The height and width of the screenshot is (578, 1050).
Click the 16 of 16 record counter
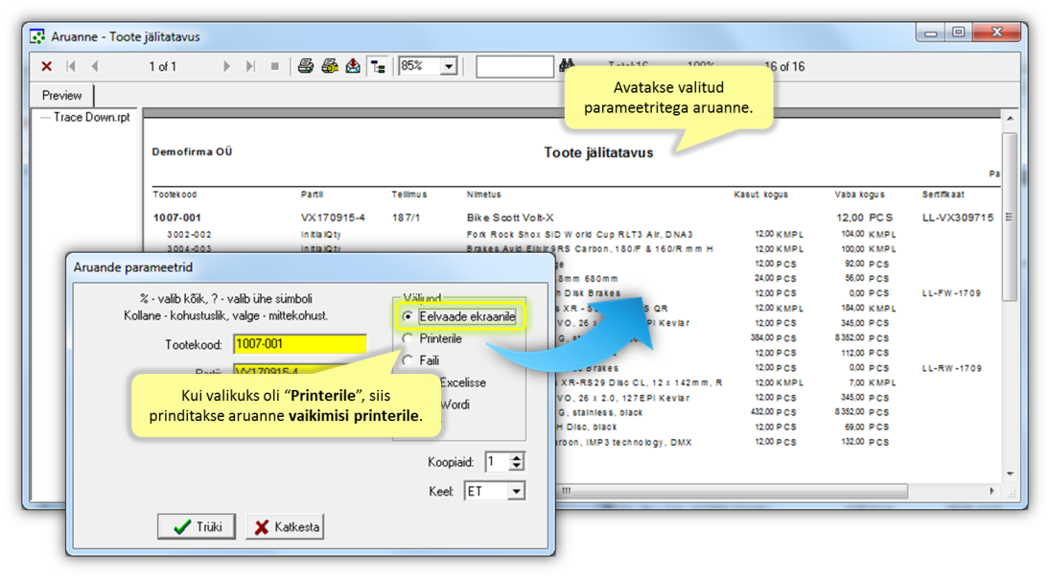(x=784, y=66)
